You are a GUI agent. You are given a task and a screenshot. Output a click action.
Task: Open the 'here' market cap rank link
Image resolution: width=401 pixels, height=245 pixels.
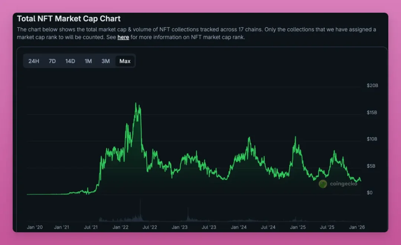(x=123, y=38)
